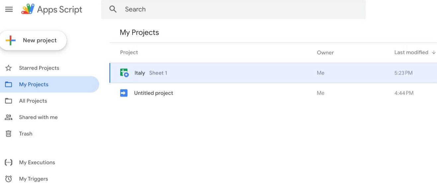Select My Projects in sidebar
Screen dimensions: 437x185
(x=49, y=84)
